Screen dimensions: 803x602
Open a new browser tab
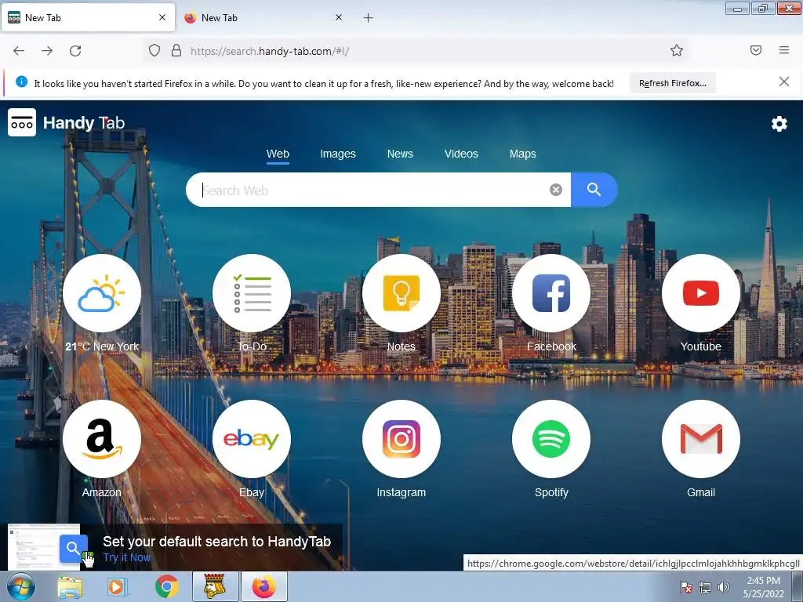(368, 18)
